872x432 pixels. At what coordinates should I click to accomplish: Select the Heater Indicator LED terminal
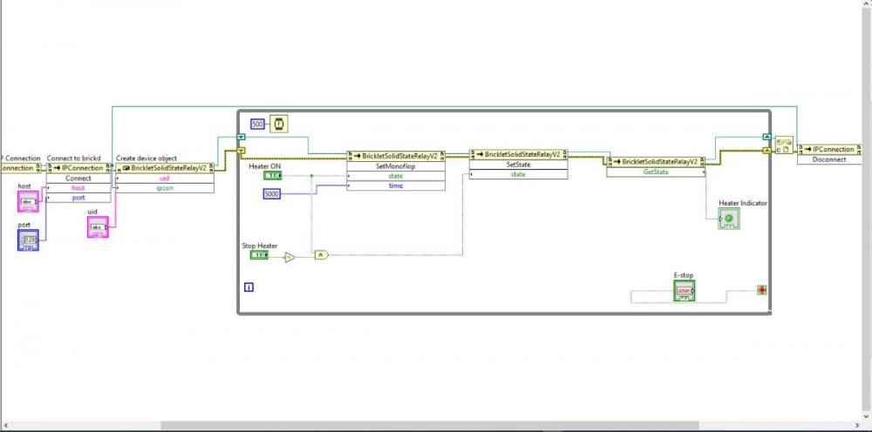728,219
